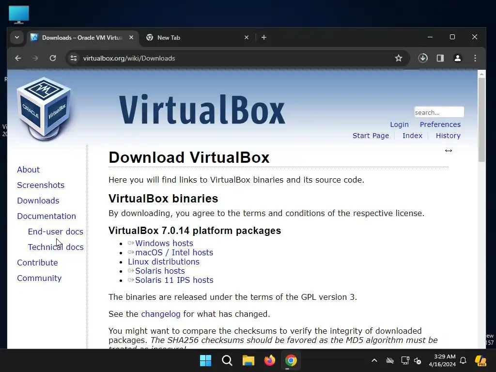The height and width of the screenshot is (372, 496).
Task: Open Downloads in the sidebar
Action: tap(38, 201)
